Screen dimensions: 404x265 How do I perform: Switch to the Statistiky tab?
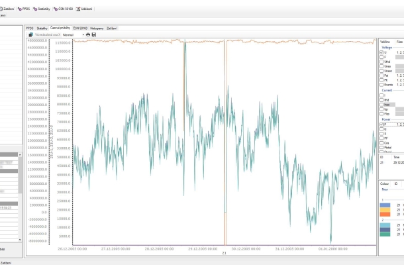42,28
